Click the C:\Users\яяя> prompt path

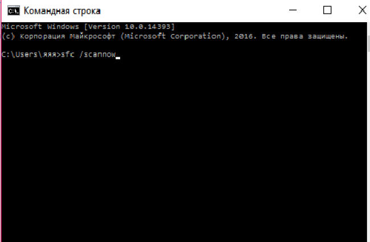click(x=31, y=55)
